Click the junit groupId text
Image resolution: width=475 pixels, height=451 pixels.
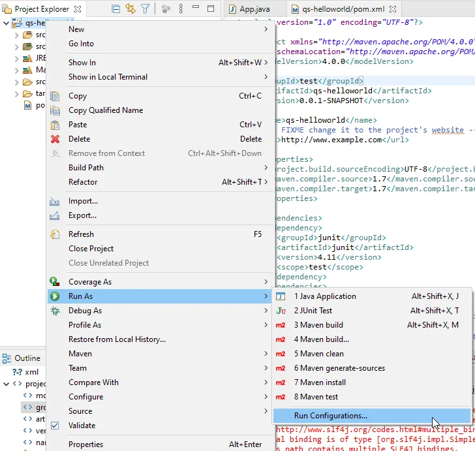click(329, 238)
